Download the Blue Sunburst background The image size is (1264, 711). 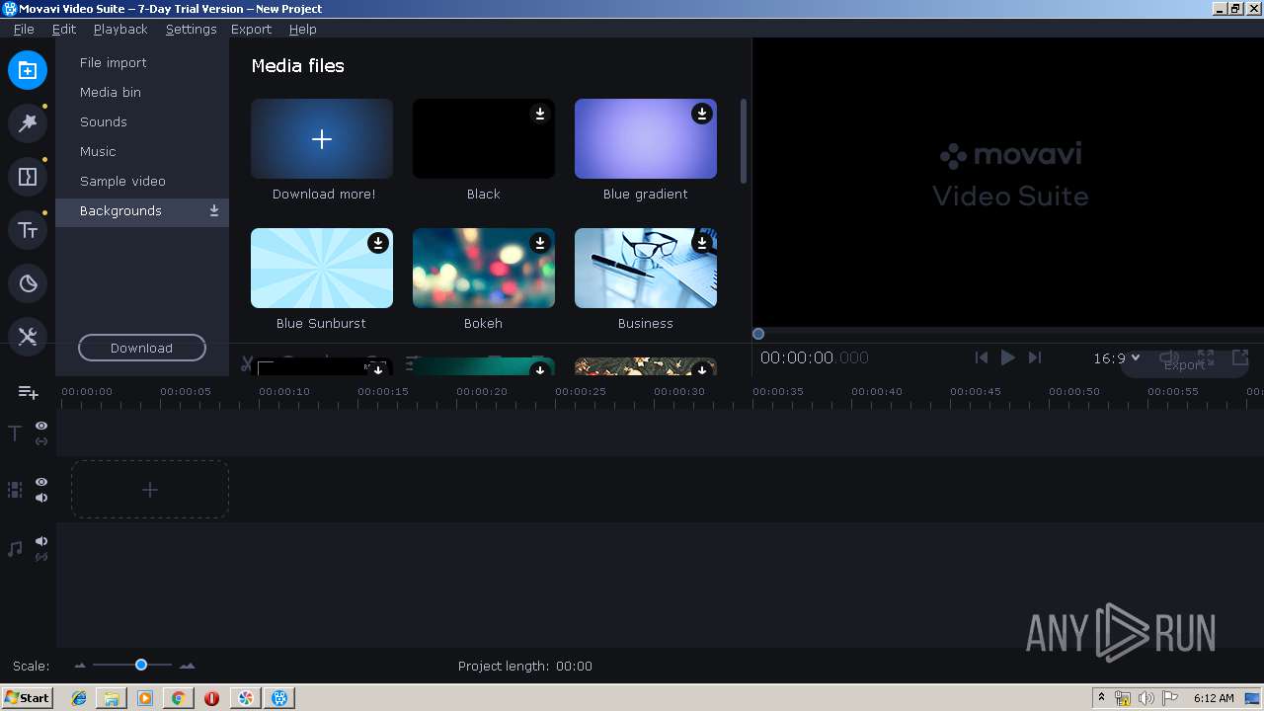[x=377, y=243]
